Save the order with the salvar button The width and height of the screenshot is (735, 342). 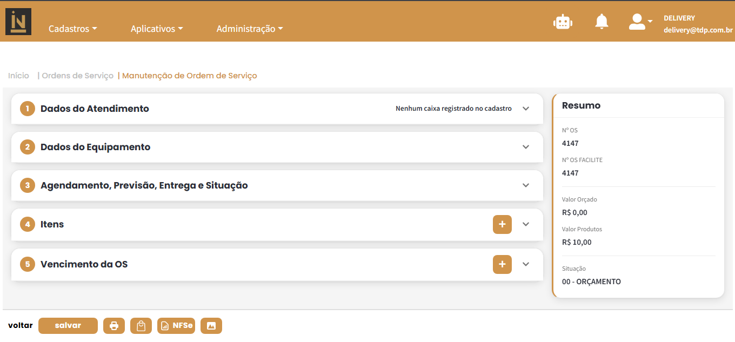pyautogui.click(x=68, y=326)
